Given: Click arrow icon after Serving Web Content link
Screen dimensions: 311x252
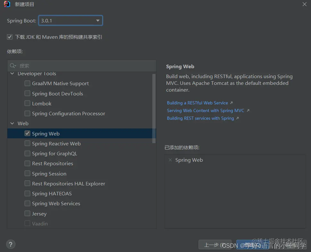Looking at the screenshot, I should (x=248, y=110).
